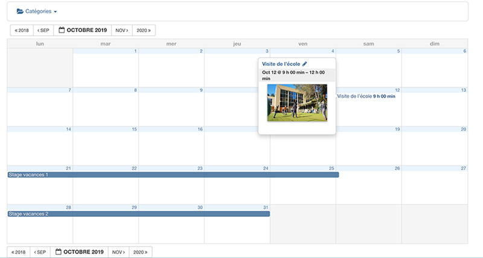The height and width of the screenshot is (258, 483).
Task: Select day number 22 in calendar
Action: [x=134, y=169]
